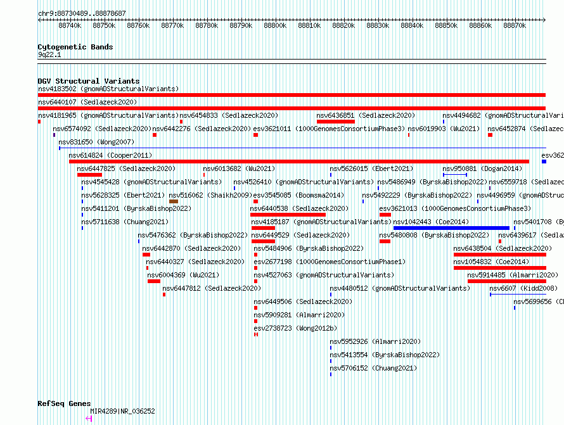Click the 88850k ruler position label

(x=446, y=26)
